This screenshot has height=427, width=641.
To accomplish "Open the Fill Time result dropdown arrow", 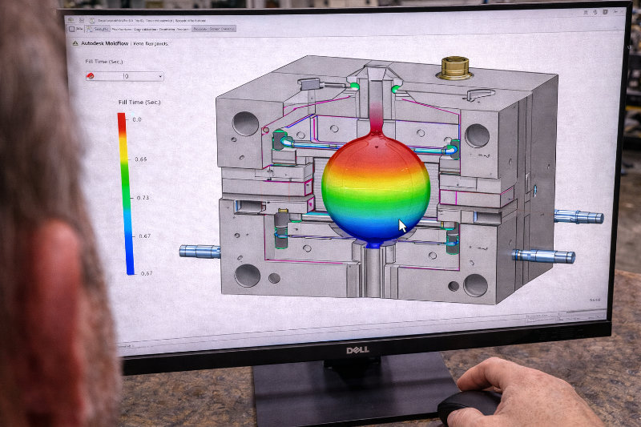I will click(160, 77).
